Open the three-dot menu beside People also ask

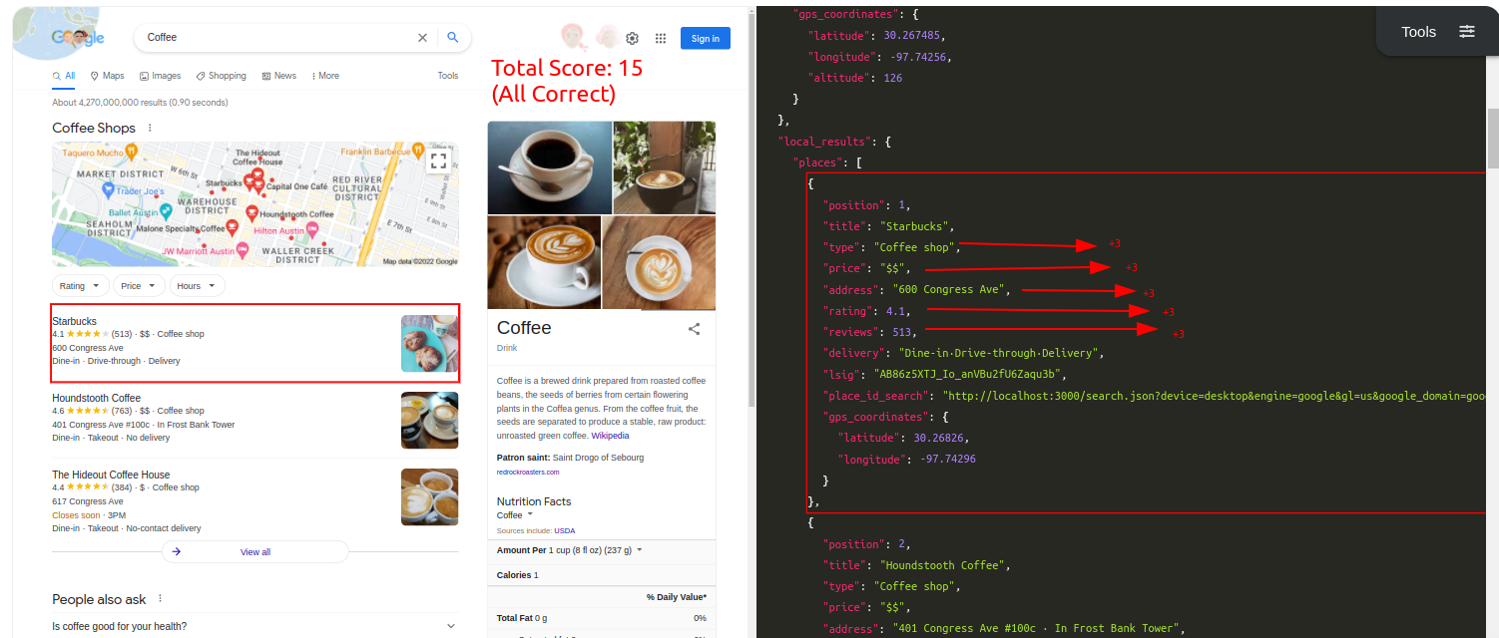pos(160,599)
